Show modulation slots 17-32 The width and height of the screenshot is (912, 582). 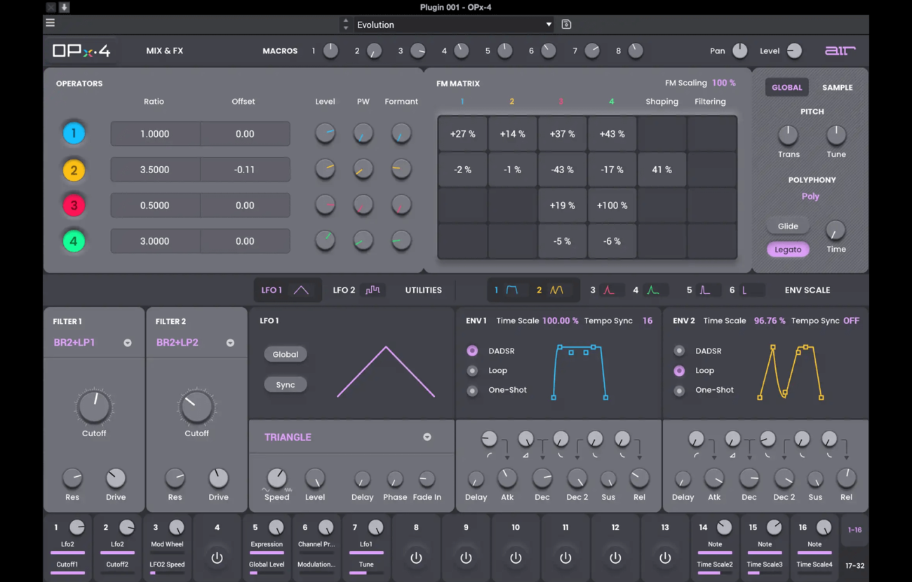(x=854, y=566)
